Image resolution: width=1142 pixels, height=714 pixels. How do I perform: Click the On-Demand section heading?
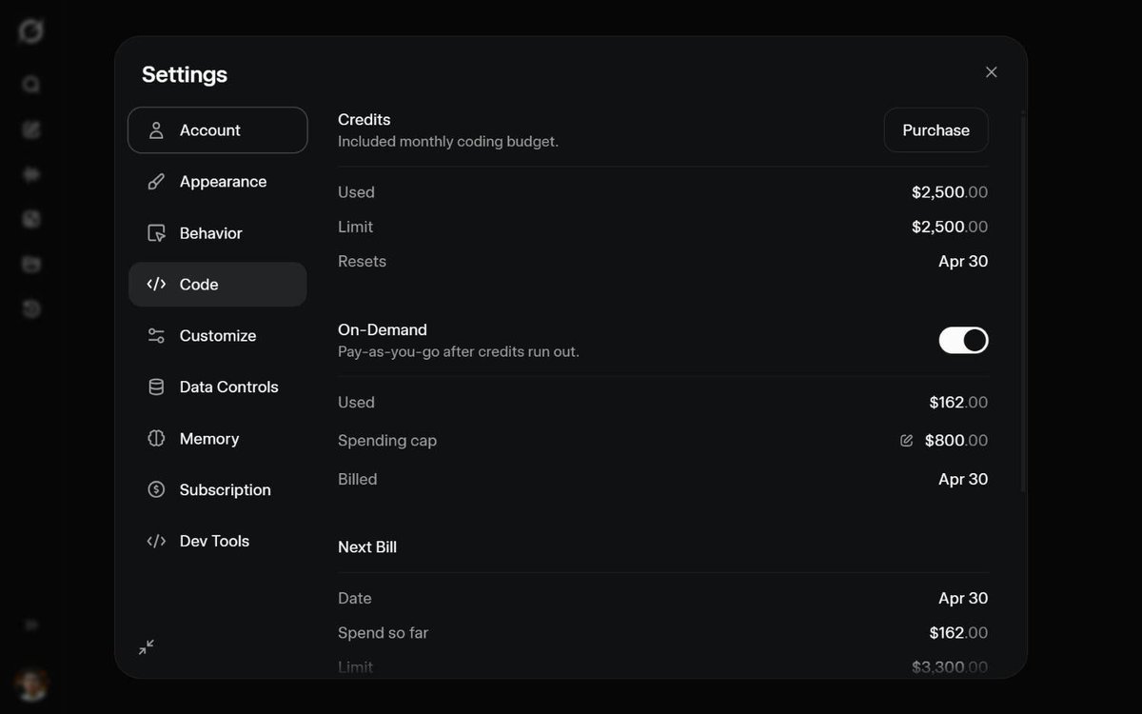[383, 330]
